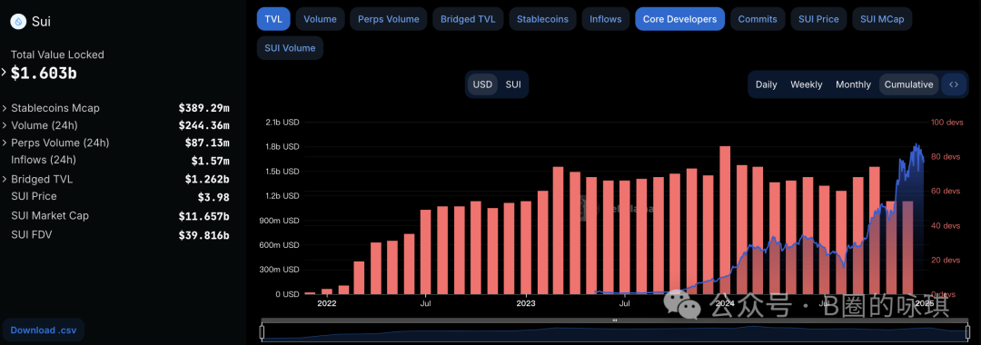Toggle the Bridged TVL chart metric
The height and width of the screenshot is (345, 981).
coord(468,19)
